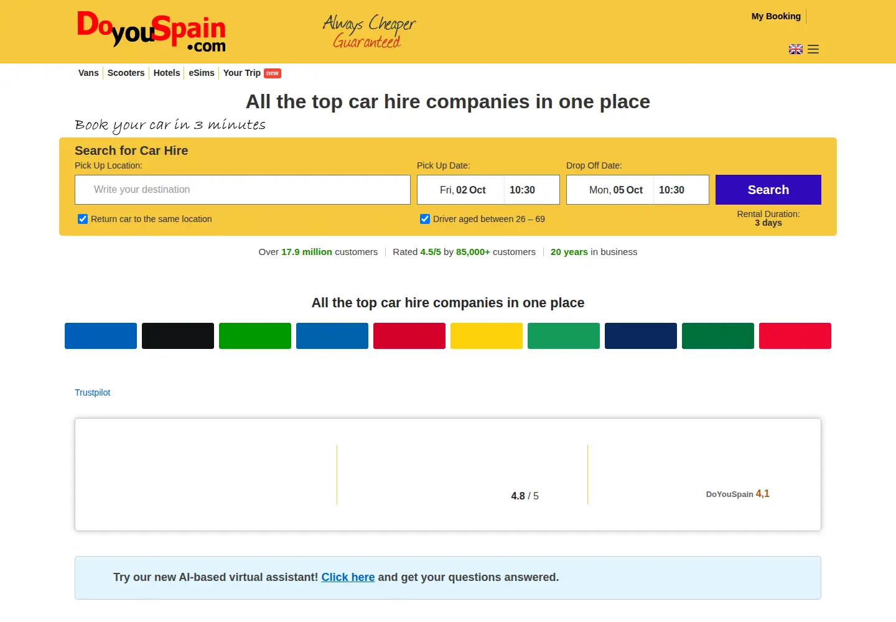Viewport: 896px width, 622px height.
Task: Click the Book your car in 3 minutes text
Action: [170, 125]
